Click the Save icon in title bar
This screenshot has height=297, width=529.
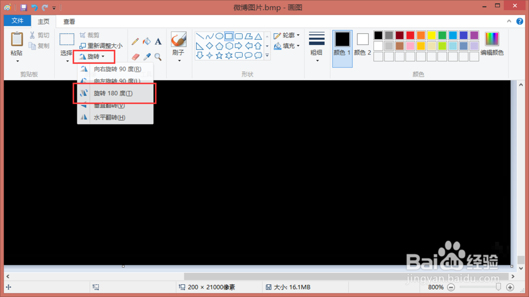tap(24, 7)
